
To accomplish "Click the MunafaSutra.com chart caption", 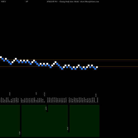I will coord(79,2).
